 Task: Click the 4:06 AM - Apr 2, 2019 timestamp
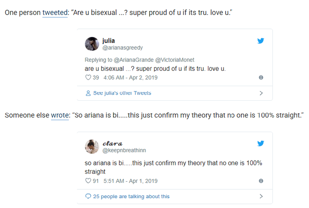pos(131,77)
